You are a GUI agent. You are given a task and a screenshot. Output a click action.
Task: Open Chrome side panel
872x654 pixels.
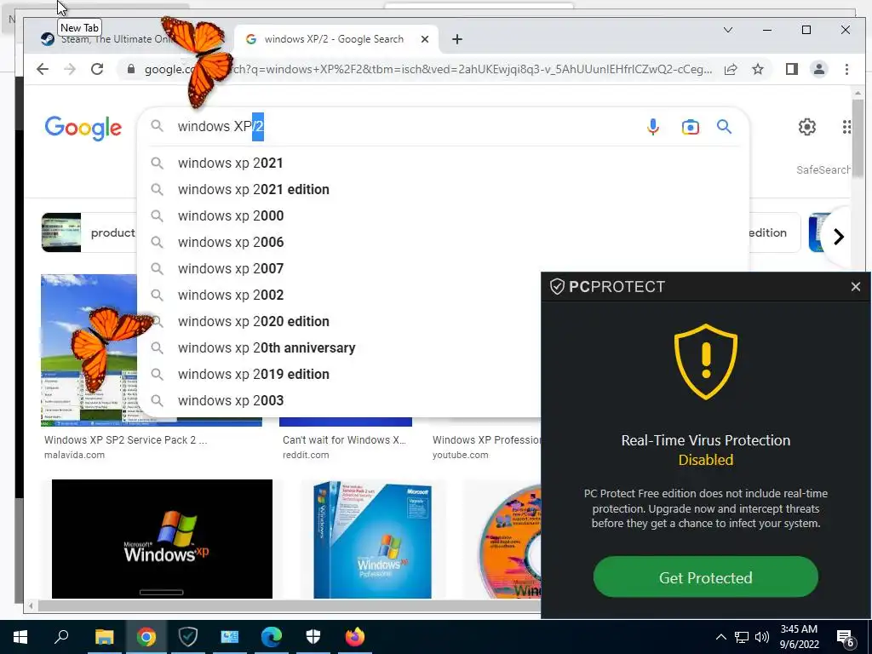tap(791, 69)
